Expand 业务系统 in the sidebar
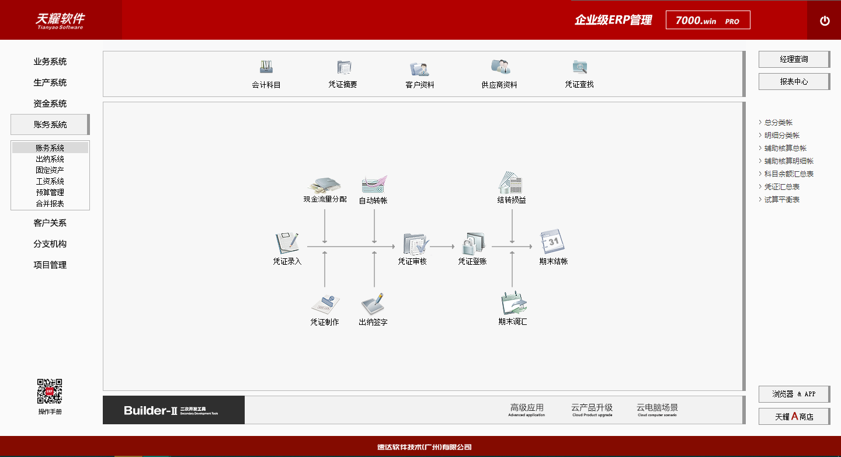Screen dimensions: 841x457 pos(50,61)
